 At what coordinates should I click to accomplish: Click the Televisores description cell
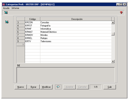[x=76, y=41]
